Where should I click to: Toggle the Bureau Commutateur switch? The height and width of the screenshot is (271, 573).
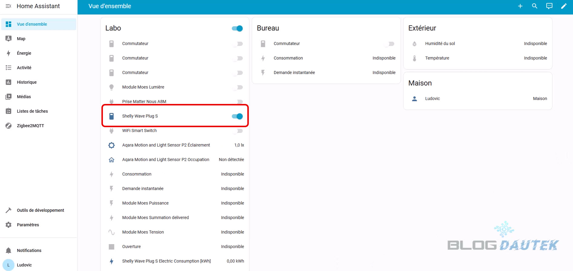tap(389, 44)
